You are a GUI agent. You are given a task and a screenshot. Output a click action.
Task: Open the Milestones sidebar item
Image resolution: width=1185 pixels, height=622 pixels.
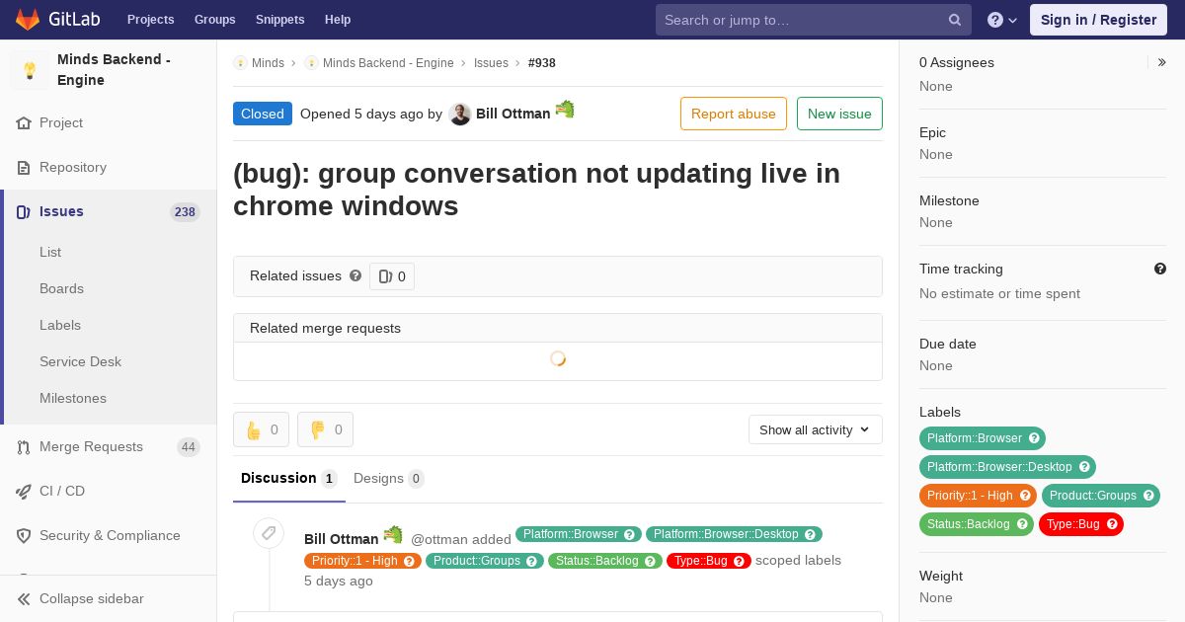(73, 398)
